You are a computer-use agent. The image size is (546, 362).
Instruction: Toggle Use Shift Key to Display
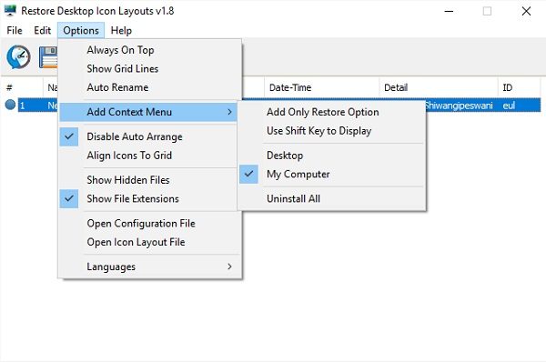click(x=332, y=131)
